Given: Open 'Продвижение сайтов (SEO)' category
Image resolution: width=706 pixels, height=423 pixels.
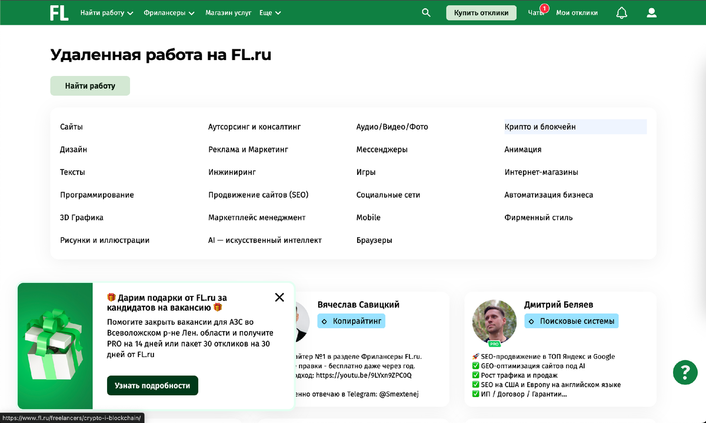Looking at the screenshot, I should [x=258, y=195].
